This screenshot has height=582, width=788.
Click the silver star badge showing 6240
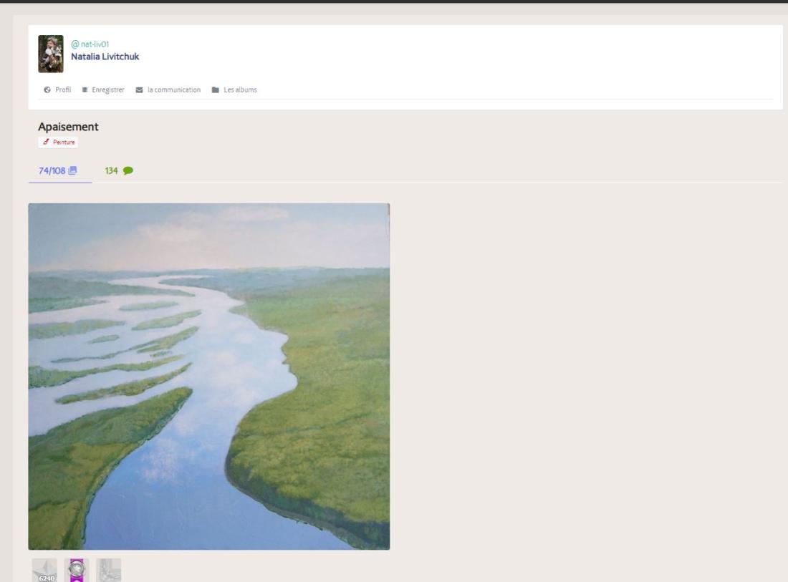pos(44,571)
